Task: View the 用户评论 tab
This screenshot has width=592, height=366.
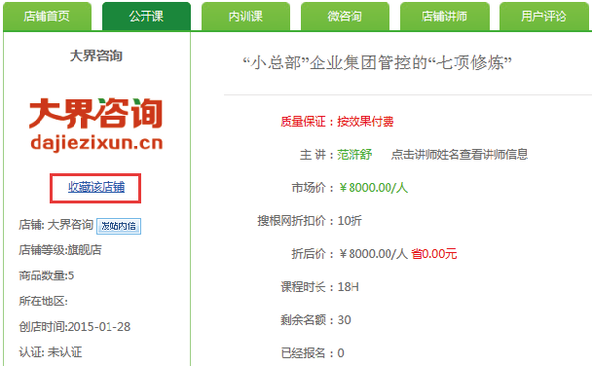Action: tap(544, 17)
